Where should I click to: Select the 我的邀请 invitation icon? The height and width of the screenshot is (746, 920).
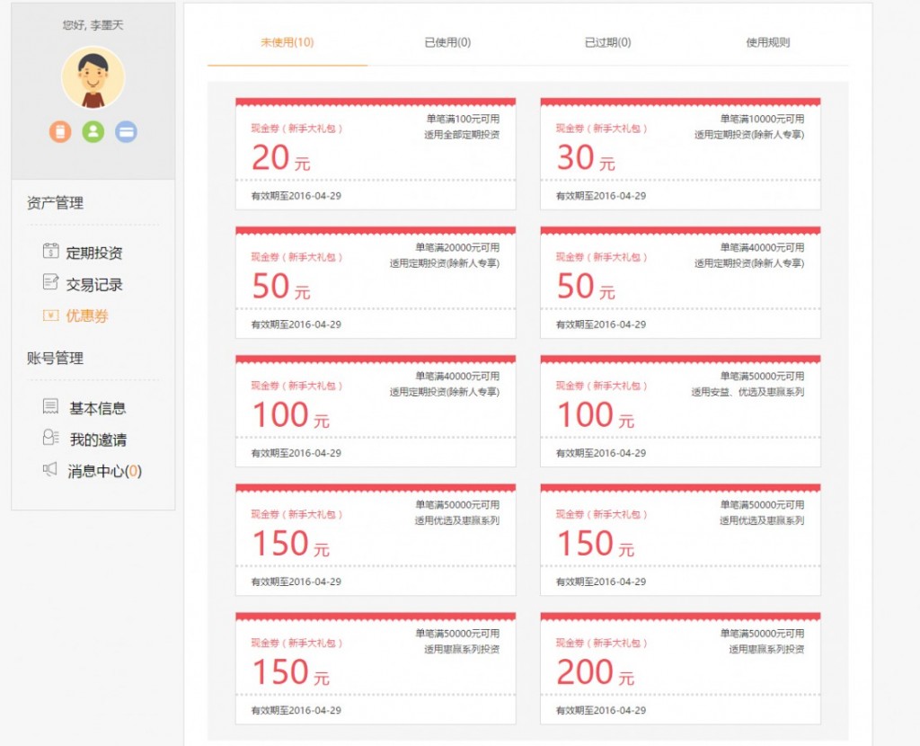50,439
